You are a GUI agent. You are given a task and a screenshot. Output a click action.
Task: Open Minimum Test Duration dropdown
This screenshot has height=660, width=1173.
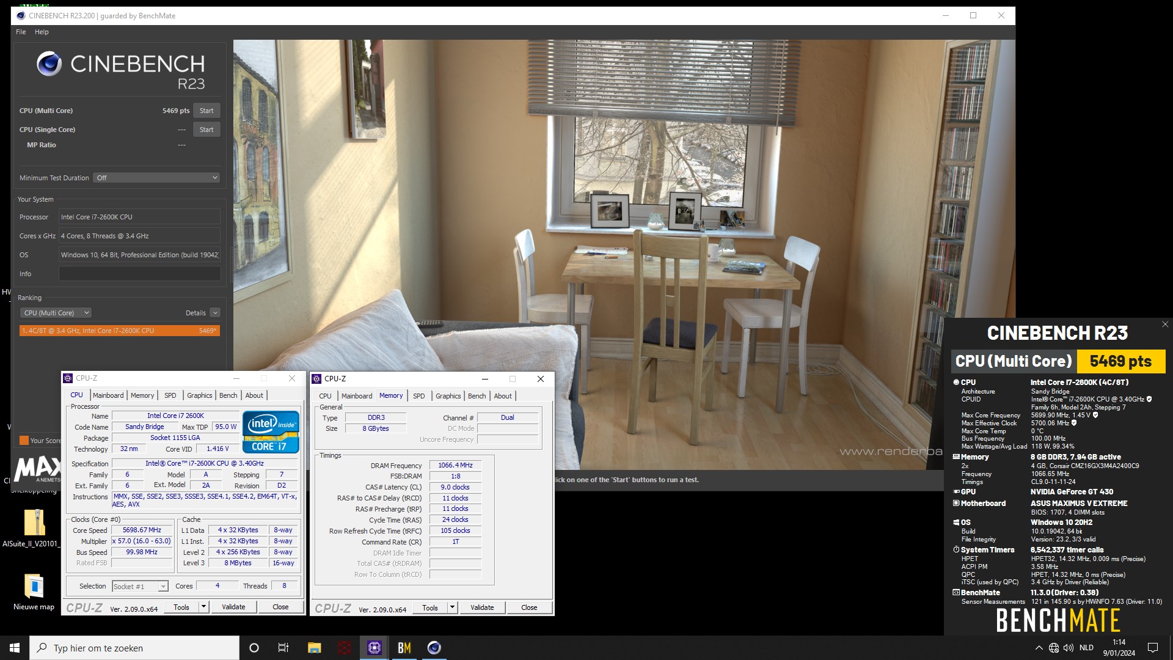(x=157, y=178)
